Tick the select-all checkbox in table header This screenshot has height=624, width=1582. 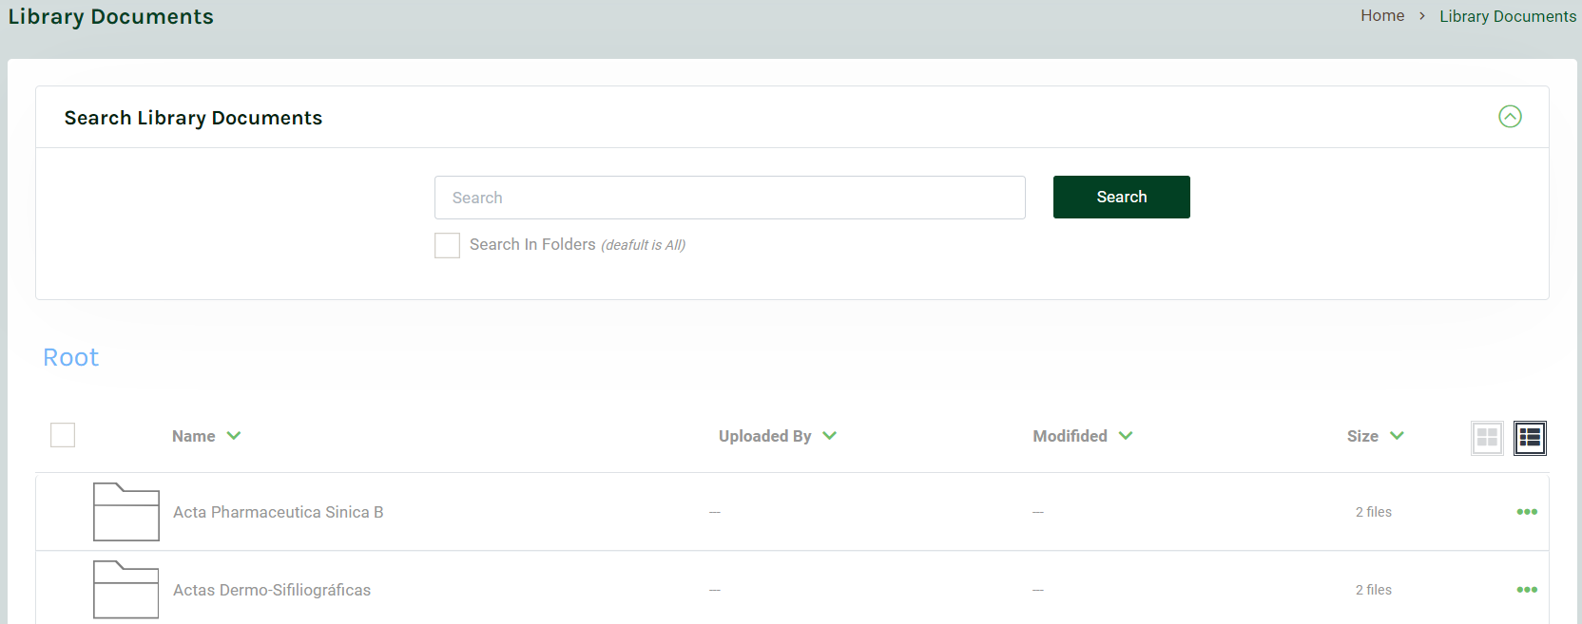(63, 435)
